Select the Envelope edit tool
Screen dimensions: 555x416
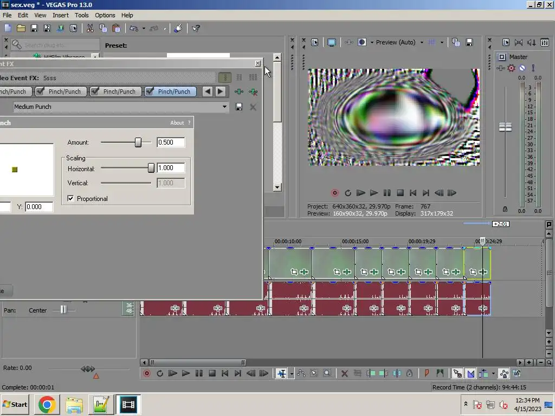click(301, 373)
